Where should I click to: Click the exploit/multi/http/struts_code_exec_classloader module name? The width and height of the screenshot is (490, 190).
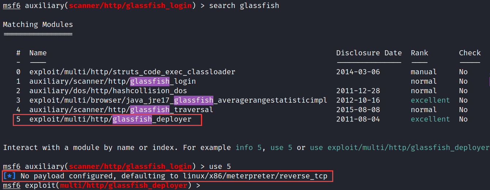[x=132, y=72]
